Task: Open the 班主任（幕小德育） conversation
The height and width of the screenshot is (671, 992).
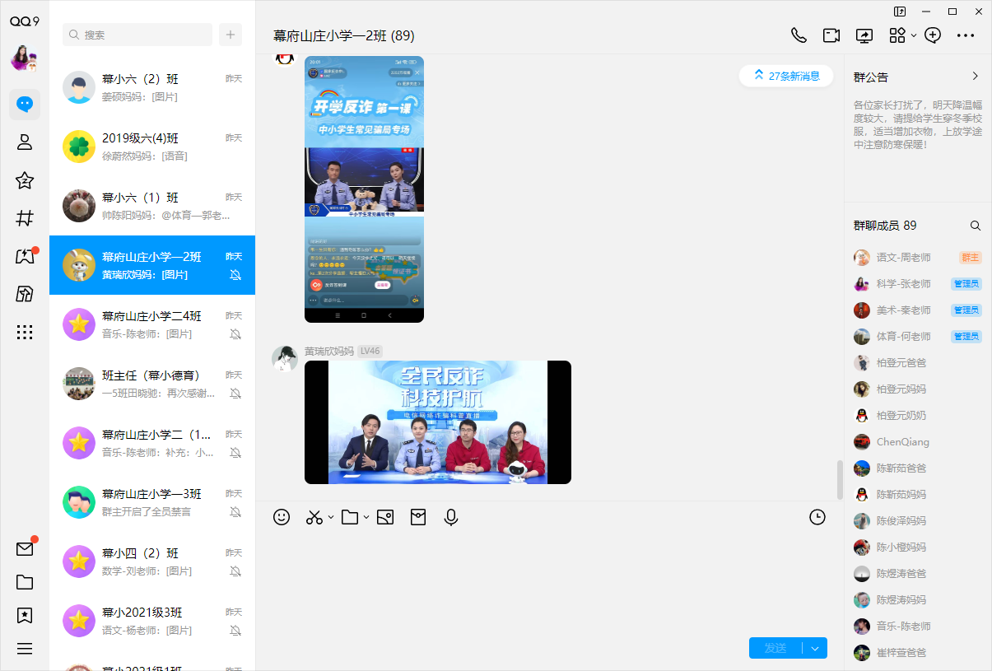Action: pyautogui.click(x=152, y=384)
